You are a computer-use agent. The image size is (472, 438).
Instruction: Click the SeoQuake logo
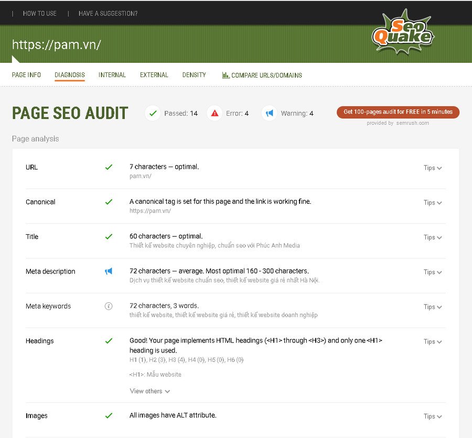(404, 35)
